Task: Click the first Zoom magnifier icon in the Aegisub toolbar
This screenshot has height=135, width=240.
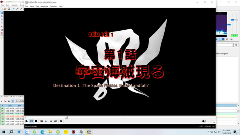Action: (17, 9)
